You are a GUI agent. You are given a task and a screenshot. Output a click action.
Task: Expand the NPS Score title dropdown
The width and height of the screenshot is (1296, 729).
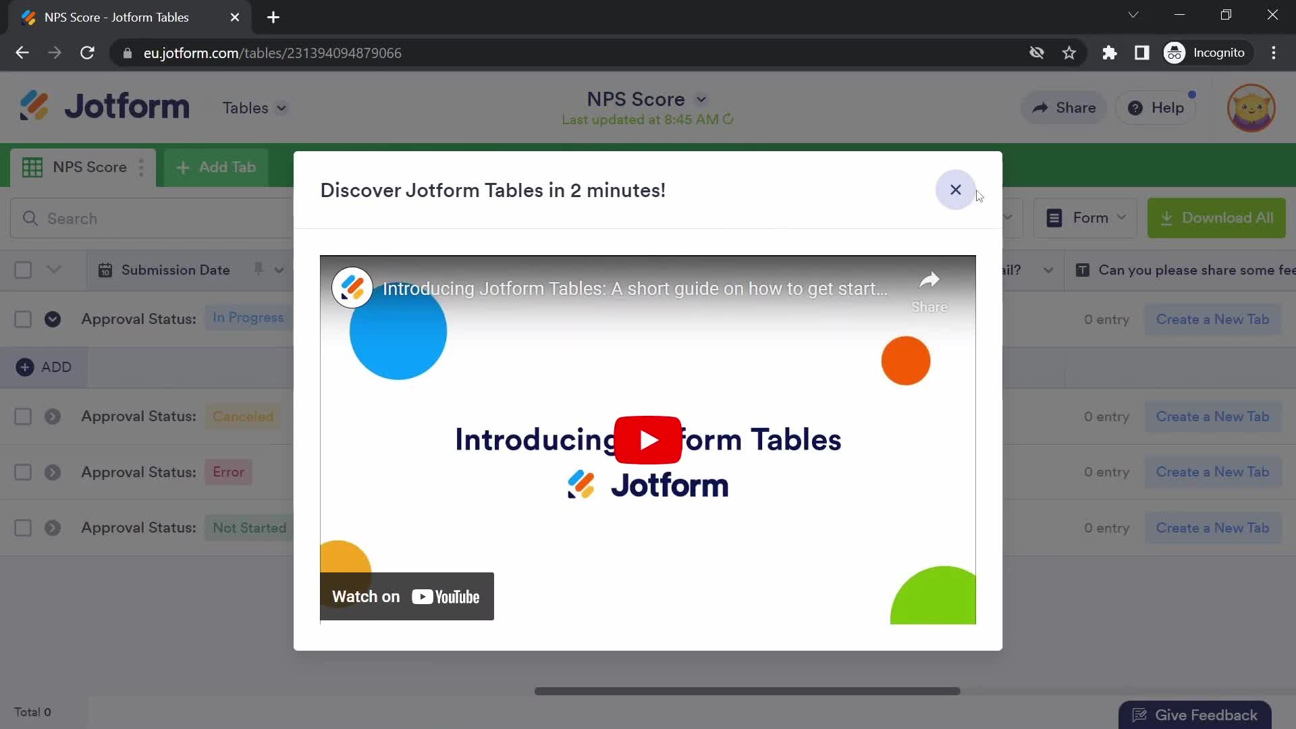pyautogui.click(x=703, y=99)
